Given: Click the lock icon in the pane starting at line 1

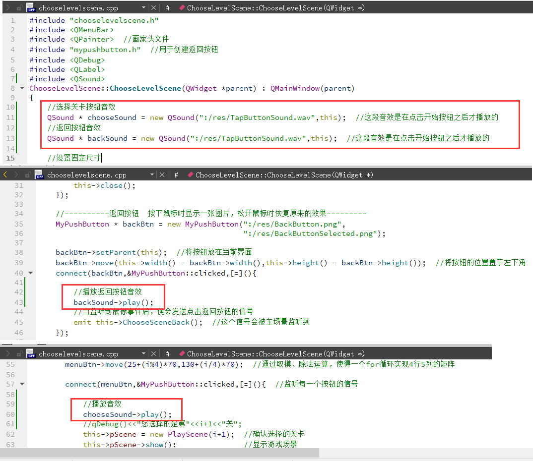Looking at the screenshot, I should pos(20,7).
